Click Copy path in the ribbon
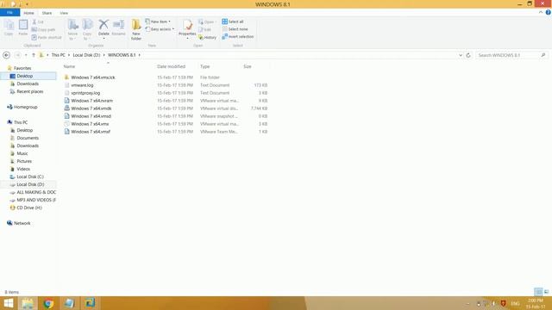 click(x=43, y=29)
